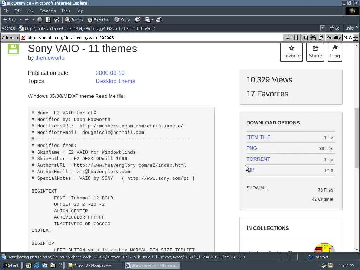Click the IE throbber logo icon
This screenshot has height=270, width=360.
pyautogui.click(x=352, y=11)
